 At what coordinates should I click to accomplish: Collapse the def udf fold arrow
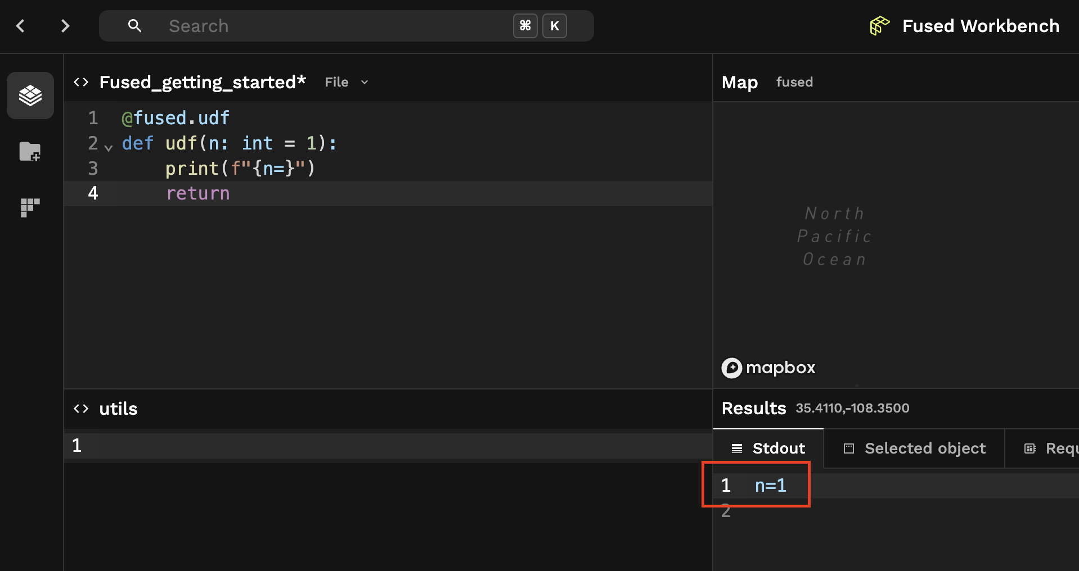[109, 147]
